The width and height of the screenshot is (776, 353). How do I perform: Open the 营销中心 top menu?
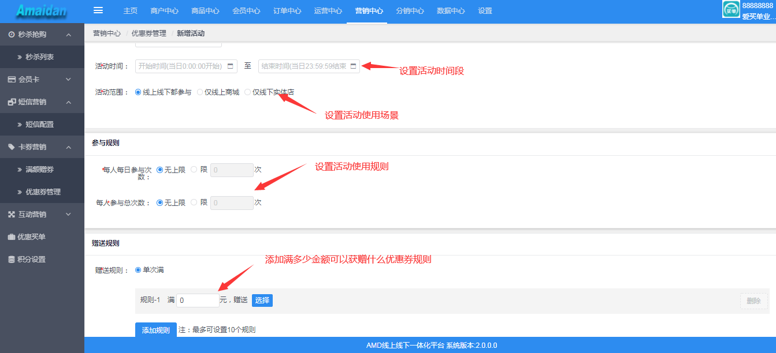pos(369,11)
